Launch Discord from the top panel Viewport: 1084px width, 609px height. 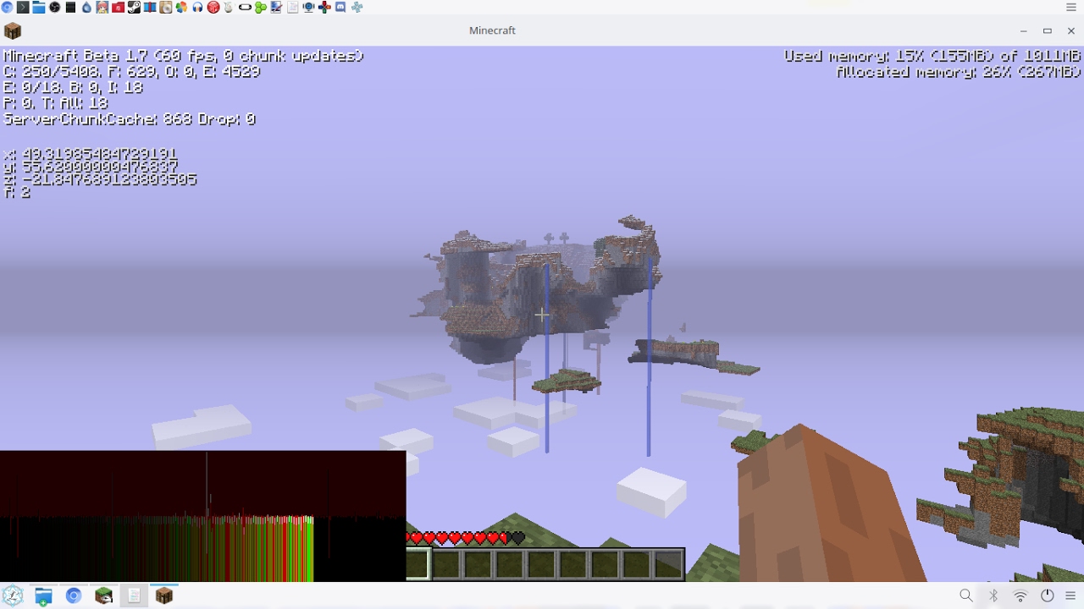point(340,8)
